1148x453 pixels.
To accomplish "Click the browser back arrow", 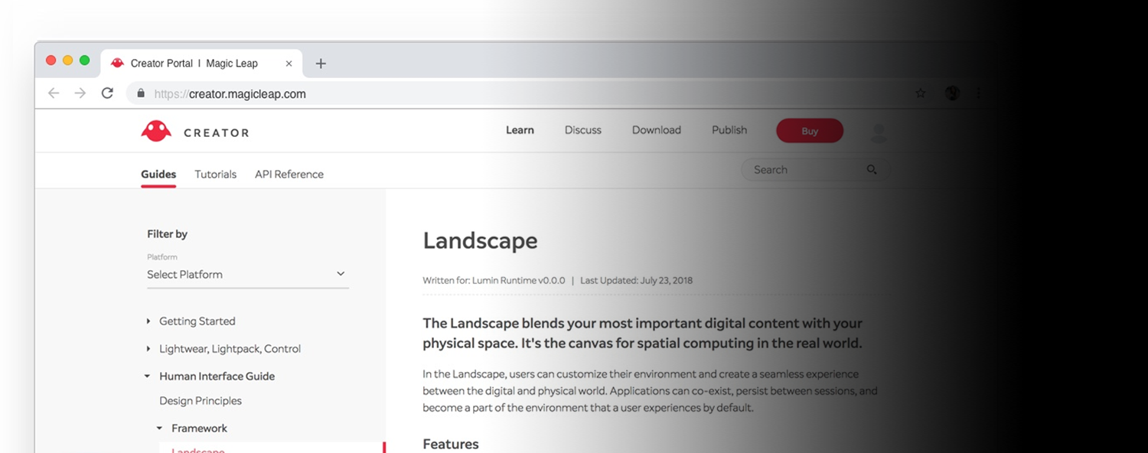I will point(53,93).
